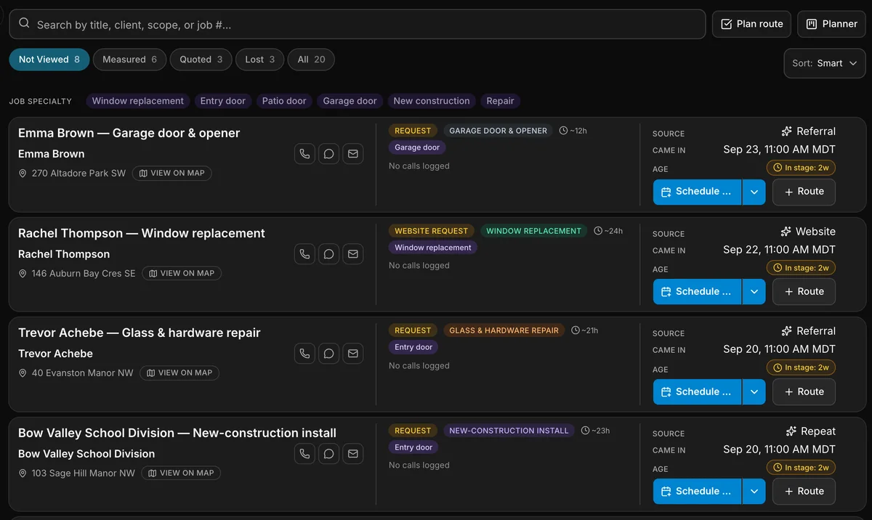The width and height of the screenshot is (872, 520).
Task: View 270 Altadore Park SW on map
Action: [x=172, y=174]
